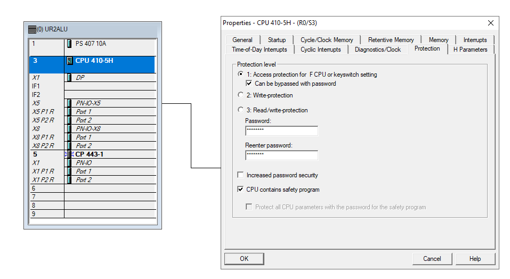Click the Port 2 icon in row X8 P2 R
The width and height of the screenshot is (510, 279).
[69, 146]
